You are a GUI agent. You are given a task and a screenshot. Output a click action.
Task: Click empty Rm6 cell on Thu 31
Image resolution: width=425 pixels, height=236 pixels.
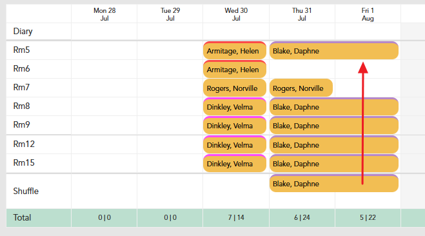coord(302,69)
